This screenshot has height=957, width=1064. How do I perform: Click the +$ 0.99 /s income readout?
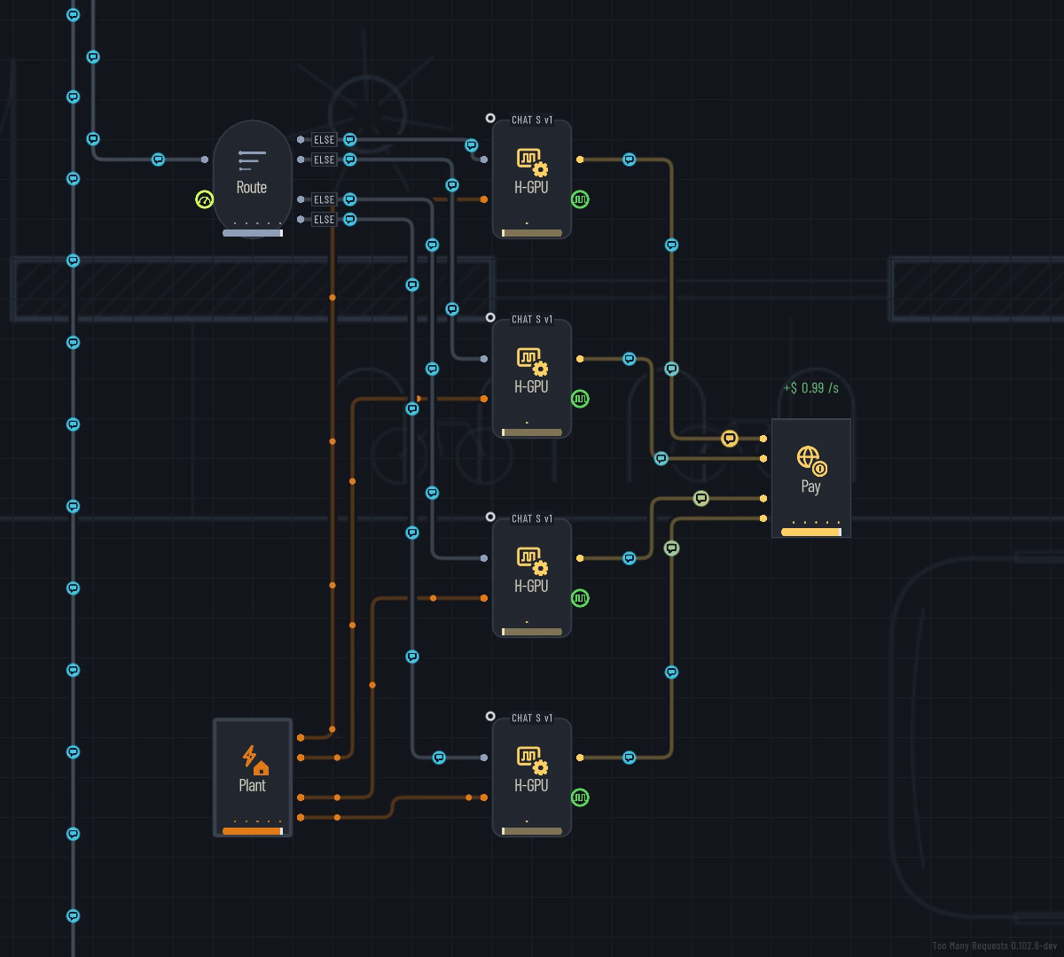click(x=811, y=388)
